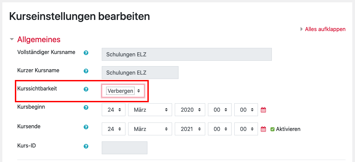This screenshot has width=355, height=162.
Task: Open Kursende year dropdown showing 2021
Action: 190,129
